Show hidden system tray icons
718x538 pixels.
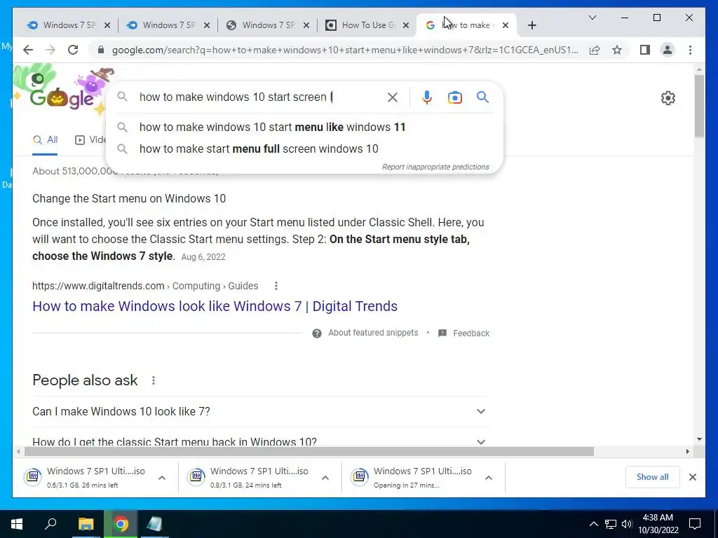click(593, 524)
